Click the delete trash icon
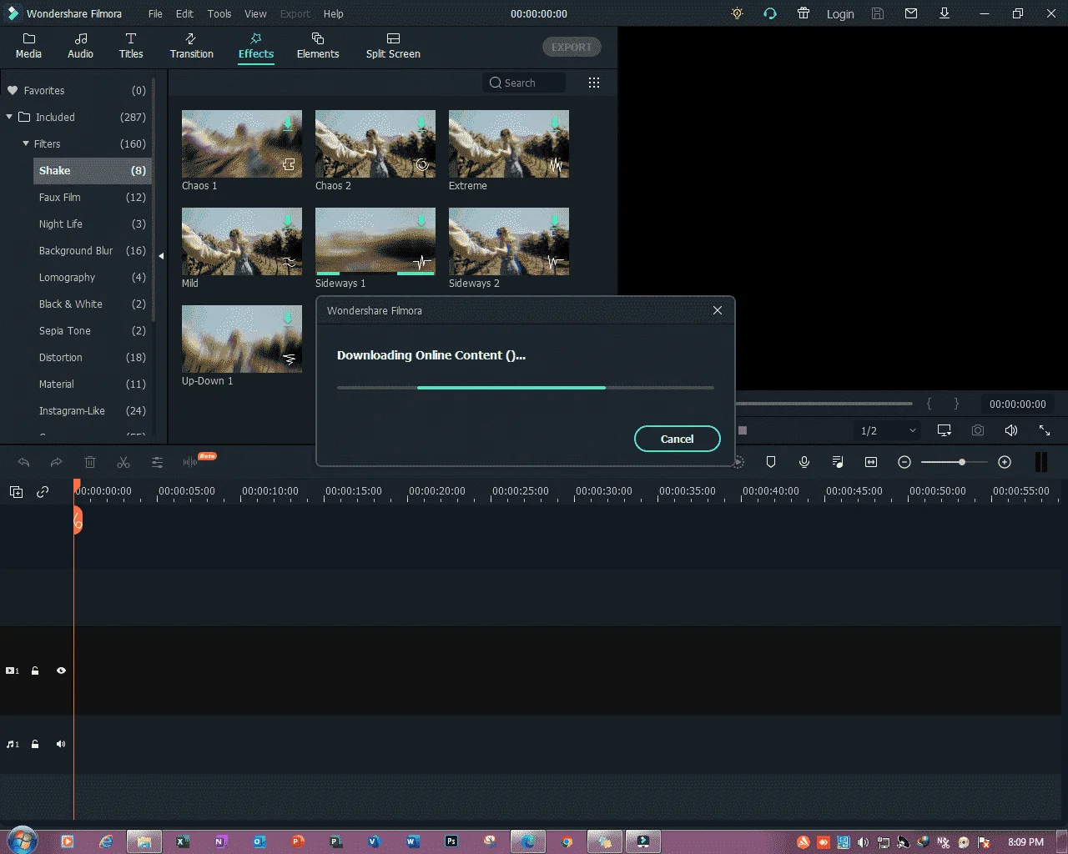The width and height of the screenshot is (1068, 854). point(90,462)
